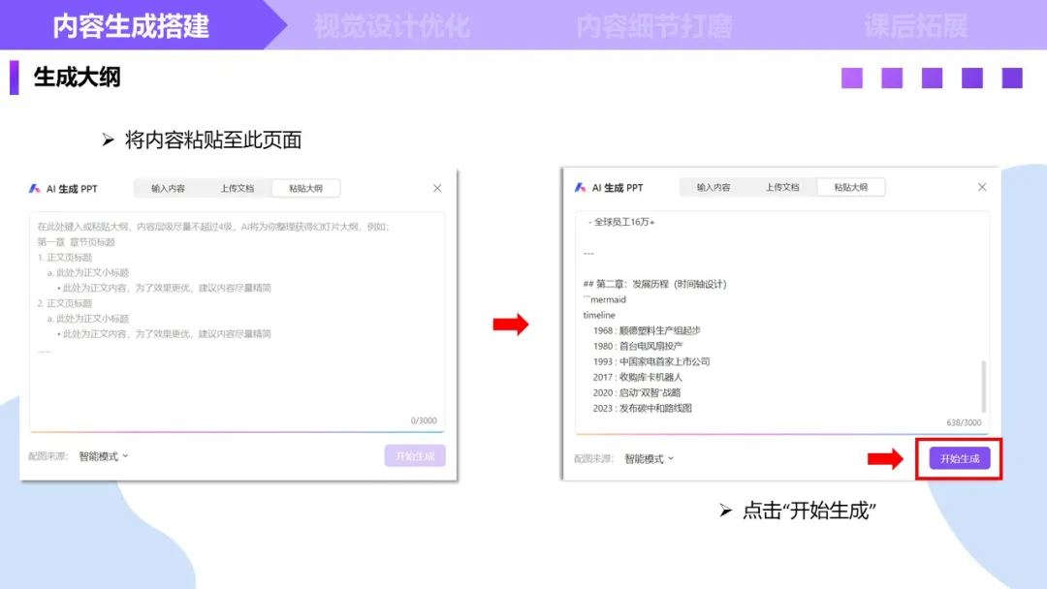Click the 点击"开始生成" instruction text
The width and height of the screenshot is (1047, 589).
809,511
